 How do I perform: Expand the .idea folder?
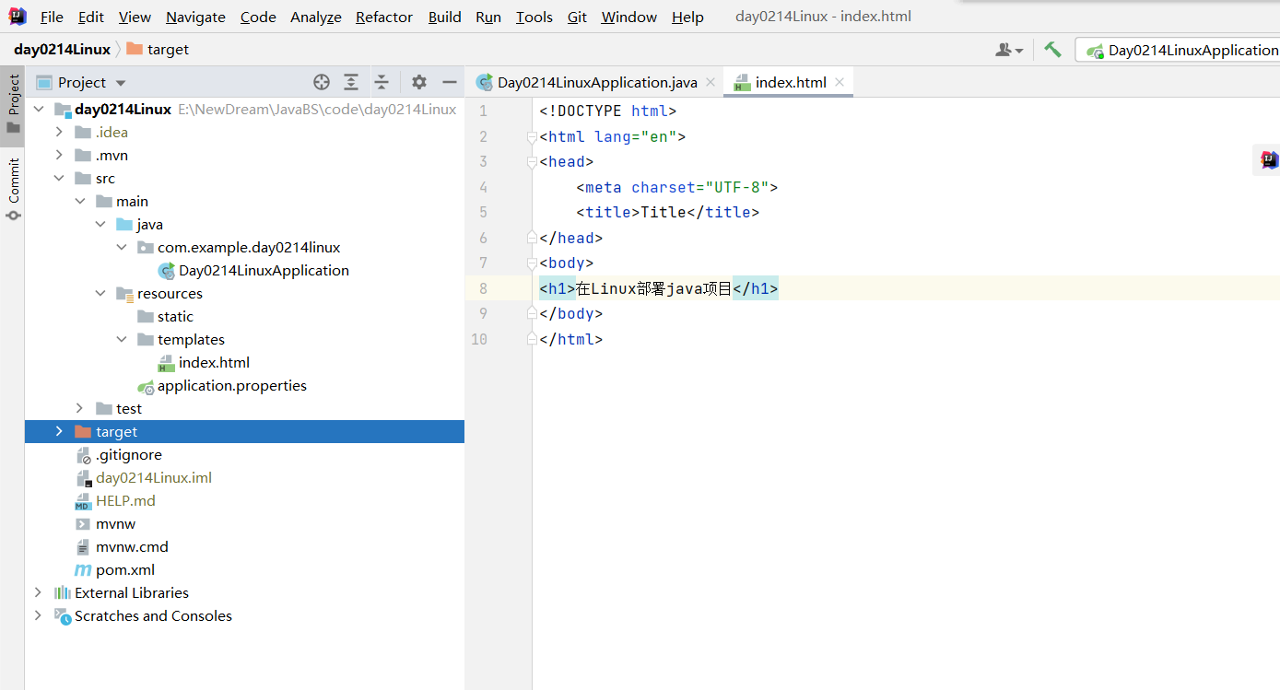click(59, 132)
